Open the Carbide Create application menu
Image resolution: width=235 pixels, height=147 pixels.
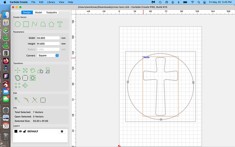pyautogui.click(x=19, y=2)
